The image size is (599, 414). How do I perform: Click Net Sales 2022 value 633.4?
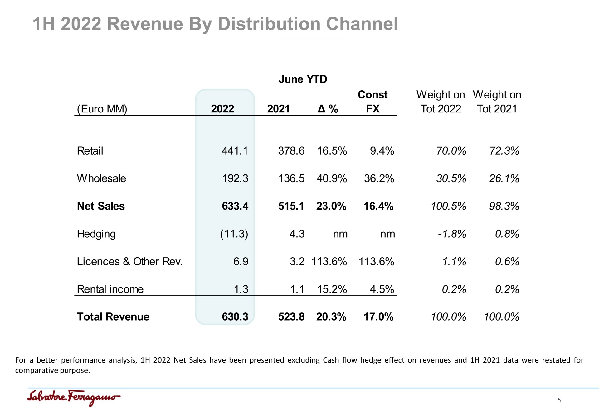[235, 206]
